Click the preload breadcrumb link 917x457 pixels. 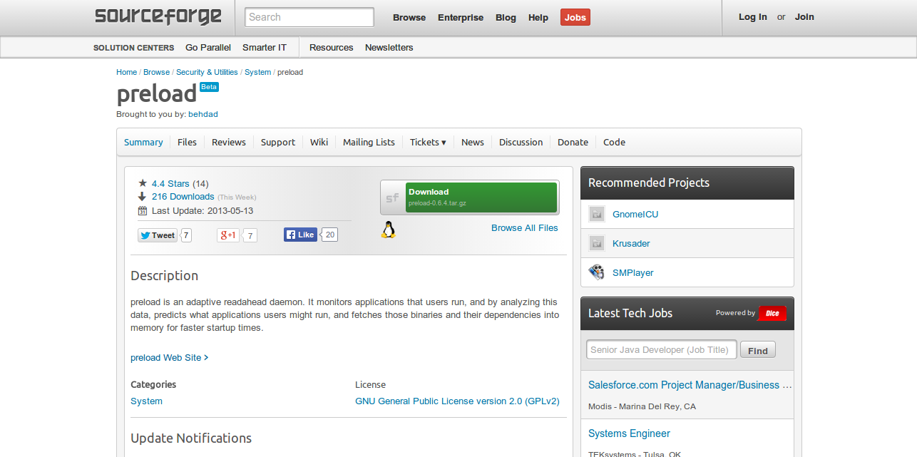(290, 72)
